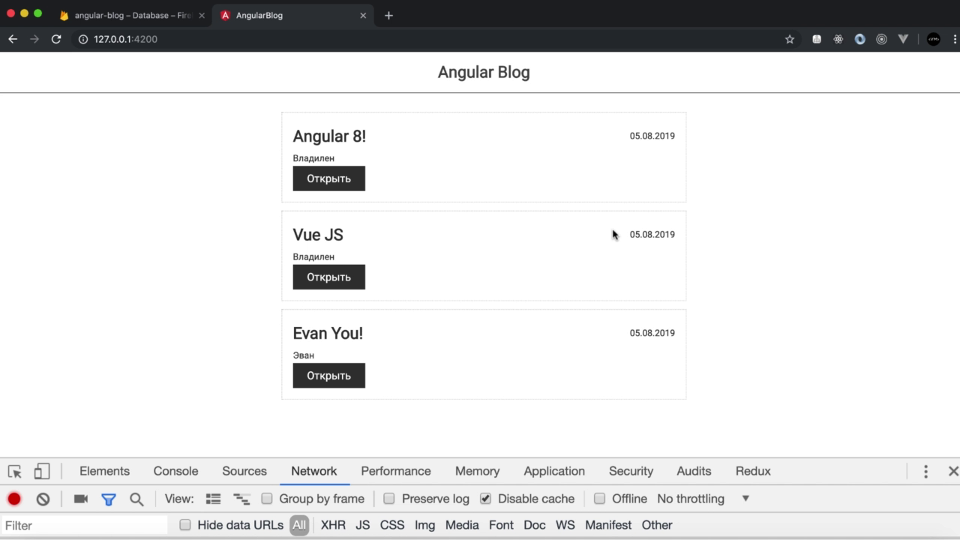Open the Sources tab
Screen dimensions: 960x540
(244, 471)
